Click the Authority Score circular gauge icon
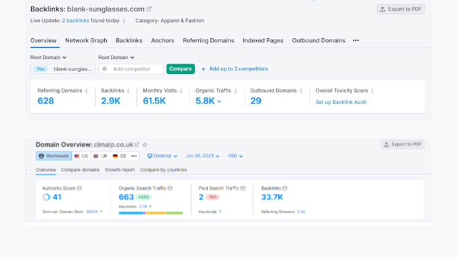 point(46,197)
